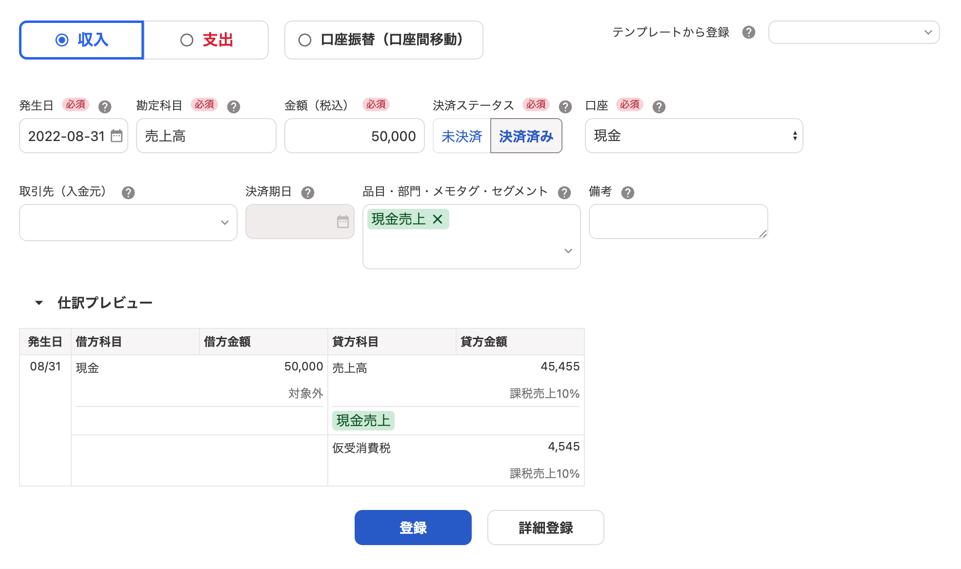Open the 口座 現金 select box
This screenshot has height=569, width=961.
coord(694,136)
